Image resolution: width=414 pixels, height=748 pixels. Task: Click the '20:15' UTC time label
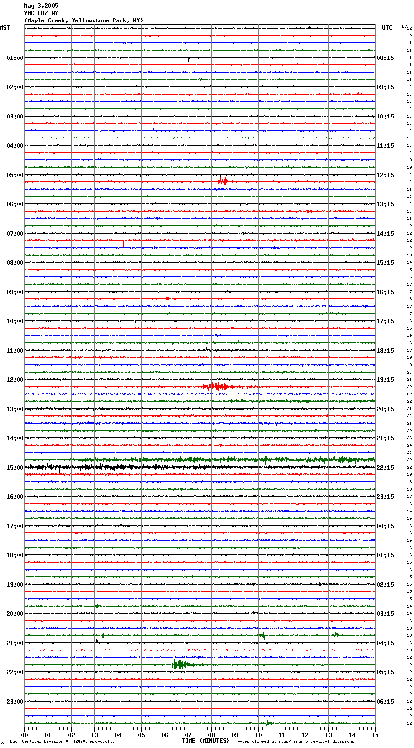click(x=385, y=409)
